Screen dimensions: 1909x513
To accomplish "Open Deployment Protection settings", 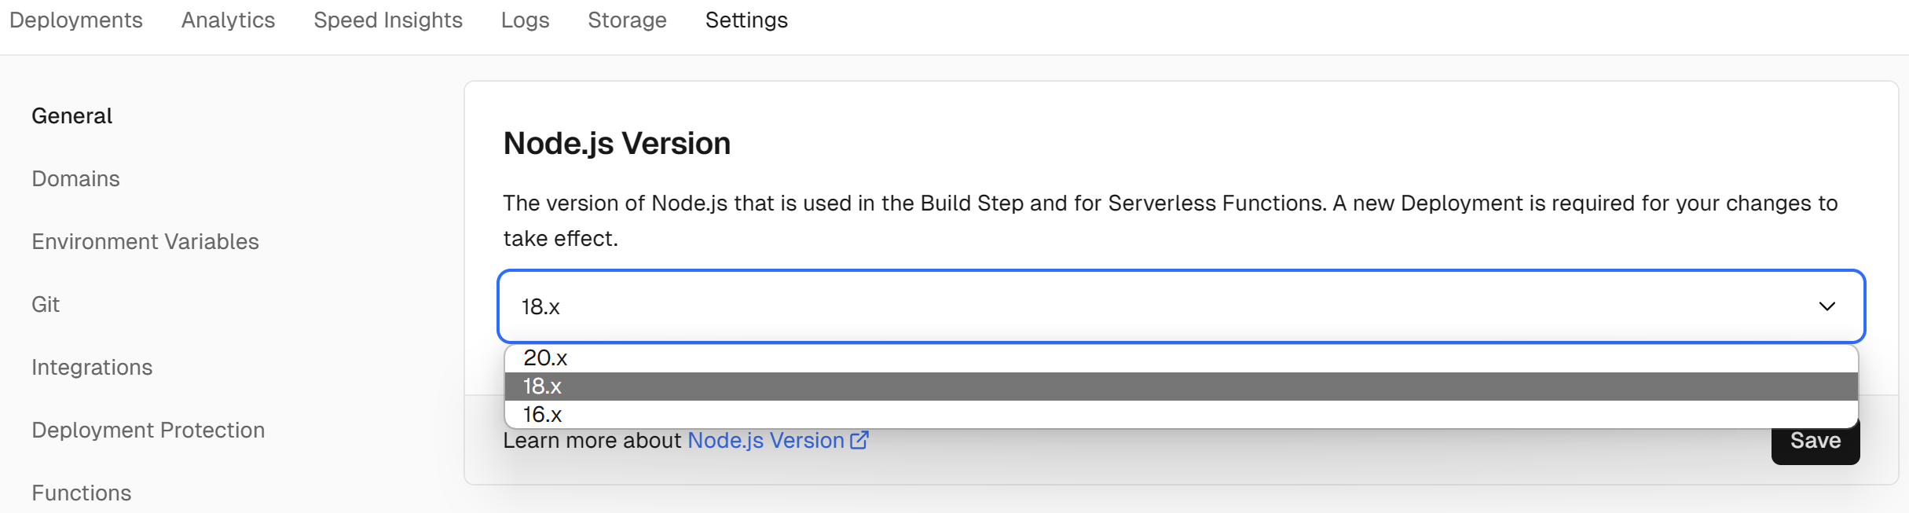I will pos(148,431).
